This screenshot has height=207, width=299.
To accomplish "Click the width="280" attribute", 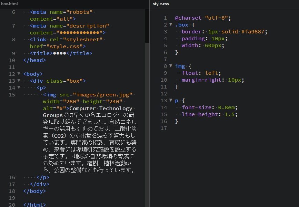I will pos(61,102).
